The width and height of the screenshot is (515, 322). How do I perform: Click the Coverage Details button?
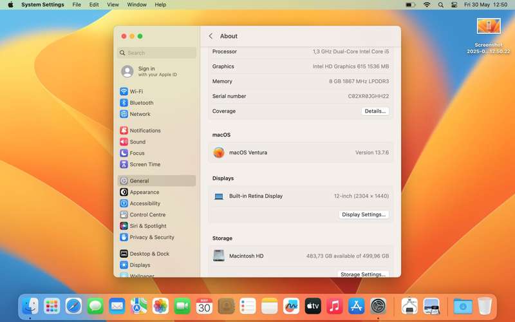click(x=375, y=111)
